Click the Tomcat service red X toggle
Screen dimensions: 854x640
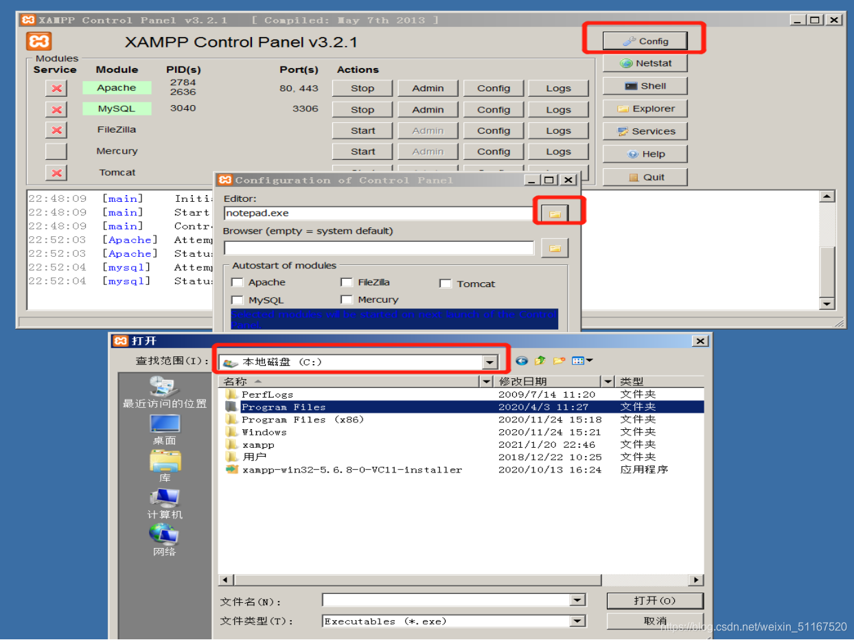tap(56, 173)
